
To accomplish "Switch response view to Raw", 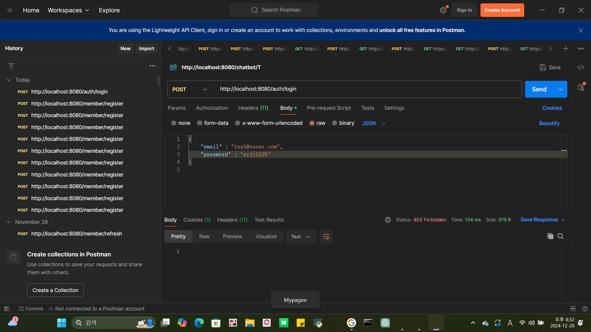I will coord(204,237).
